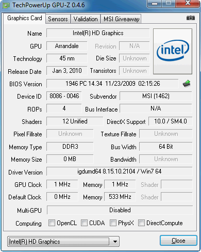Click the GPU-Z title bar app icon
Viewport: 201px width, 252px height.
(x=6, y=5)
